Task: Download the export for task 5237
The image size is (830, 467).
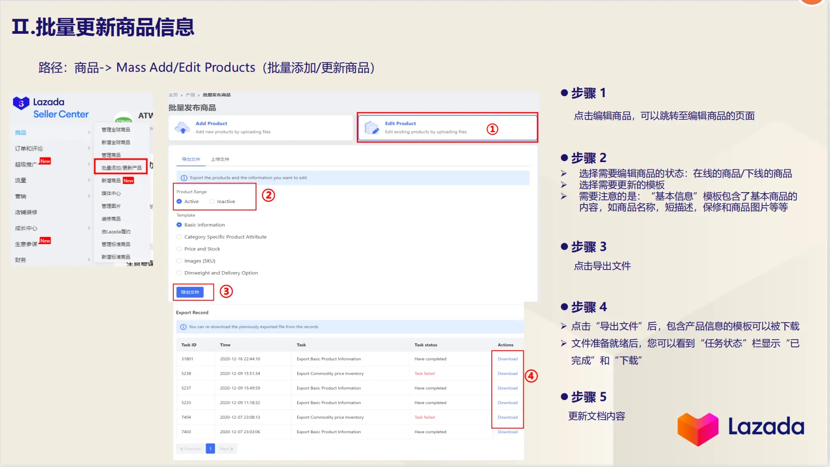Action: coord(507,388)
